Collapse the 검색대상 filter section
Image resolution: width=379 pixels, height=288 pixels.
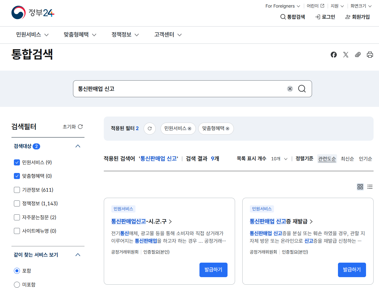(78, 146)
